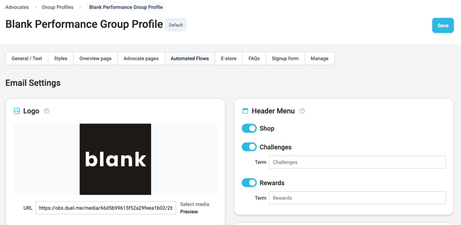Go to Group Profiles breadcrumb

pos(58,7)
